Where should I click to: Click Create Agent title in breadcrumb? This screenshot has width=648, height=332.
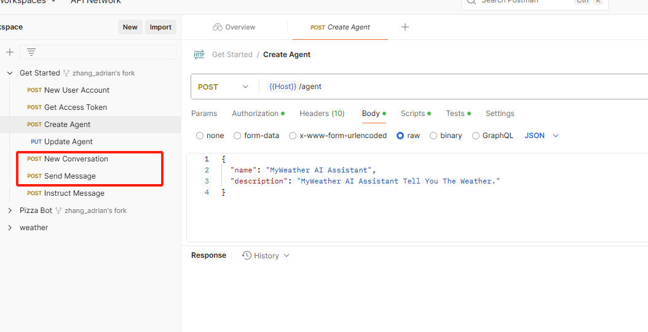[x=287, y=55]
